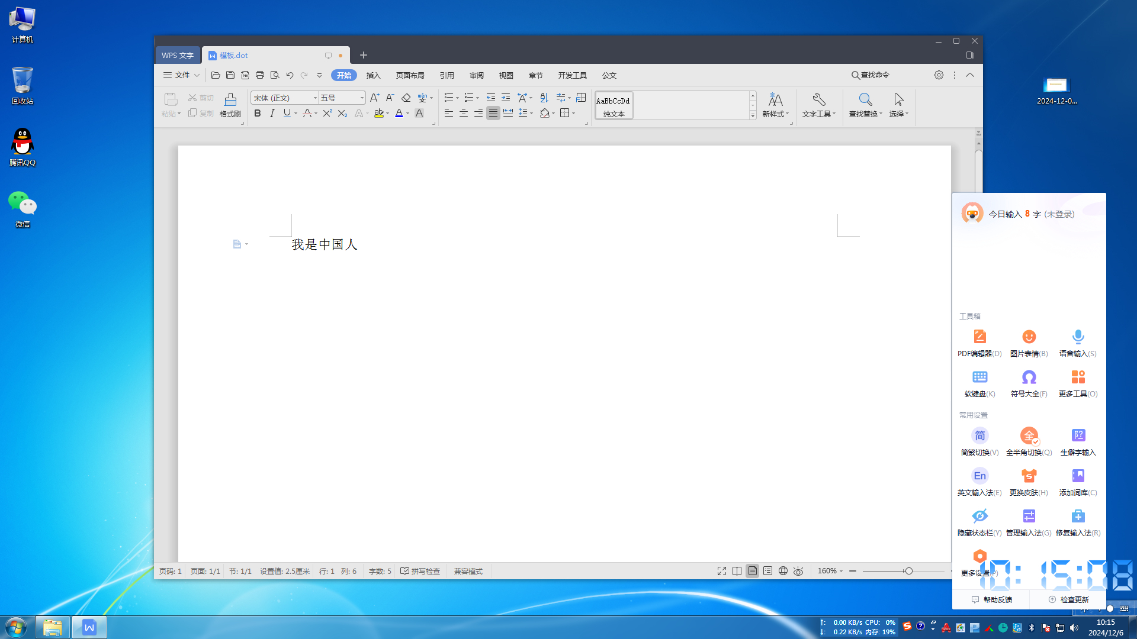Click the 新样式 button

click(x=775, y=105)
